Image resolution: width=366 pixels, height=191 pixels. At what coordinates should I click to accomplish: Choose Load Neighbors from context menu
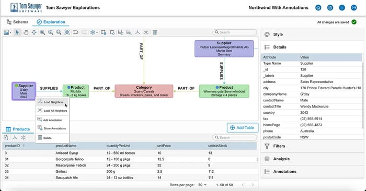pos(52,102)
